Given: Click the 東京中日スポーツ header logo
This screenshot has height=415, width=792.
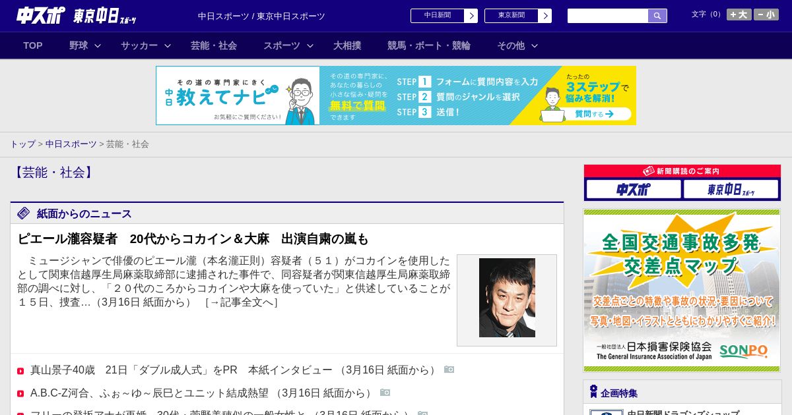Looking at the screenshot, I should coord(105,16).
